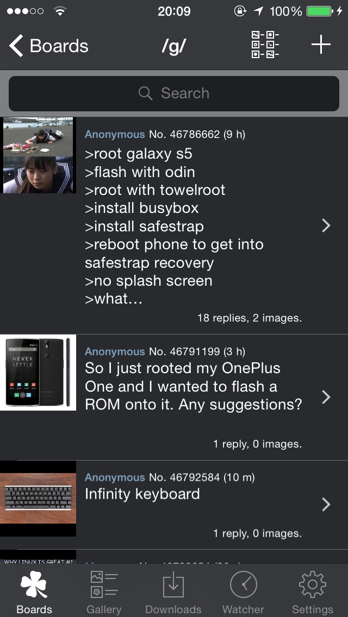Screen dimensions: 348x617
Task: Open the schoolgirl thread thumbnail
Action: coord(38,155)
